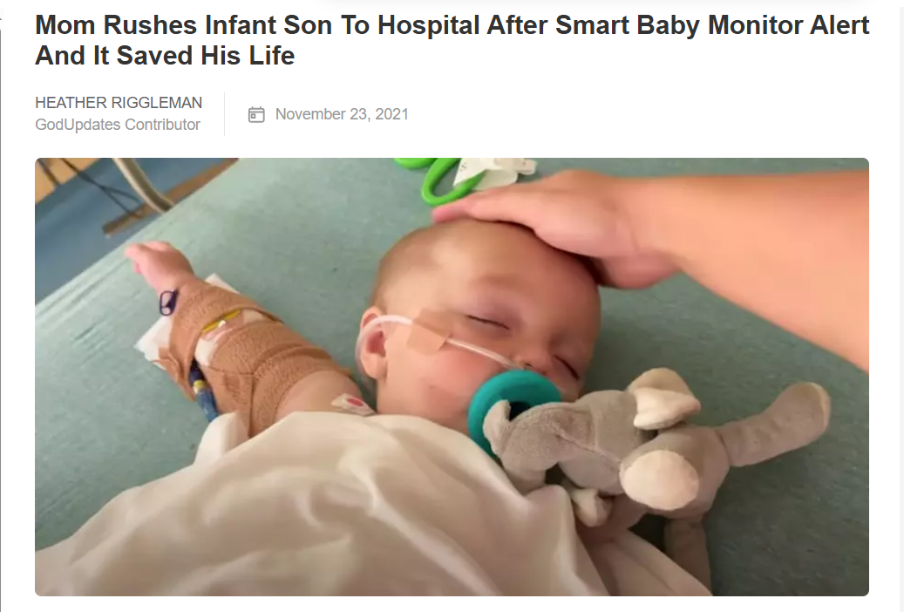Click the word 'Mom' starting the headline
Screen dimensions: 904x612
point(65,25)
